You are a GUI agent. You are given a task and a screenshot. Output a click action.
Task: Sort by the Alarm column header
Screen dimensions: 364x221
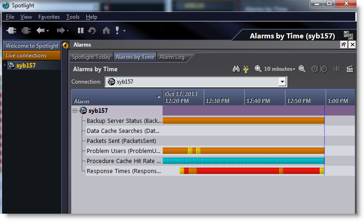[117, 98]
